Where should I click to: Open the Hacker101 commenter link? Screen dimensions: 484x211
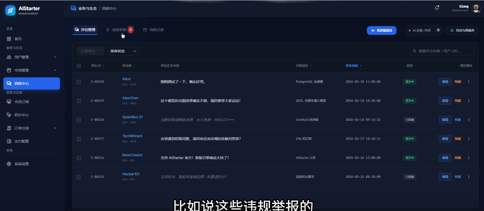(x=131, y=174)
